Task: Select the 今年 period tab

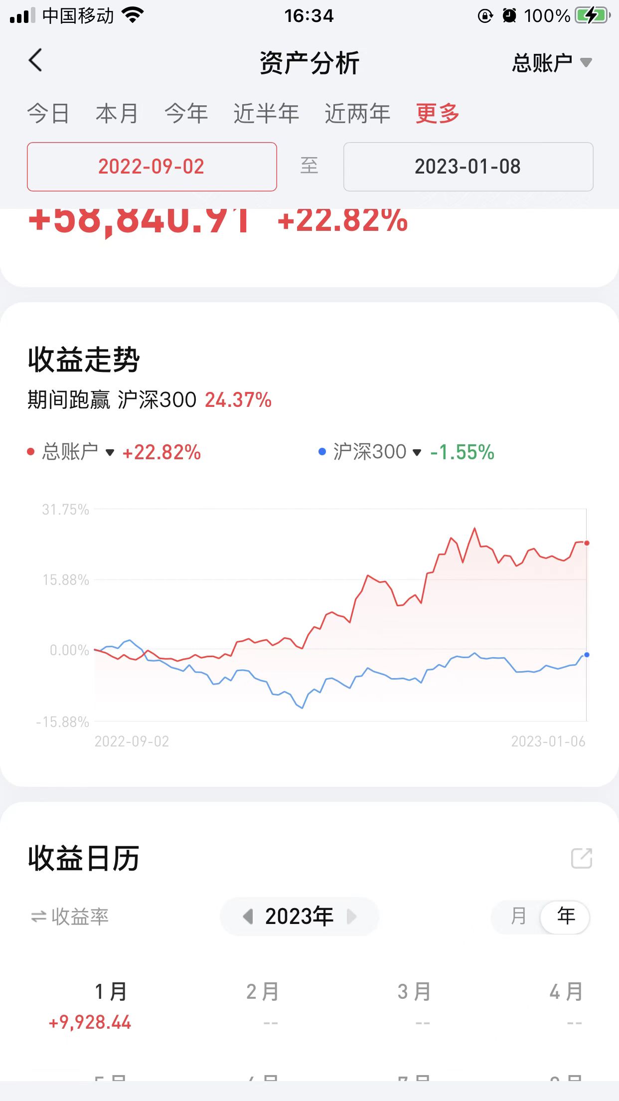Action: pyautogui.click(x=186, y=113)
